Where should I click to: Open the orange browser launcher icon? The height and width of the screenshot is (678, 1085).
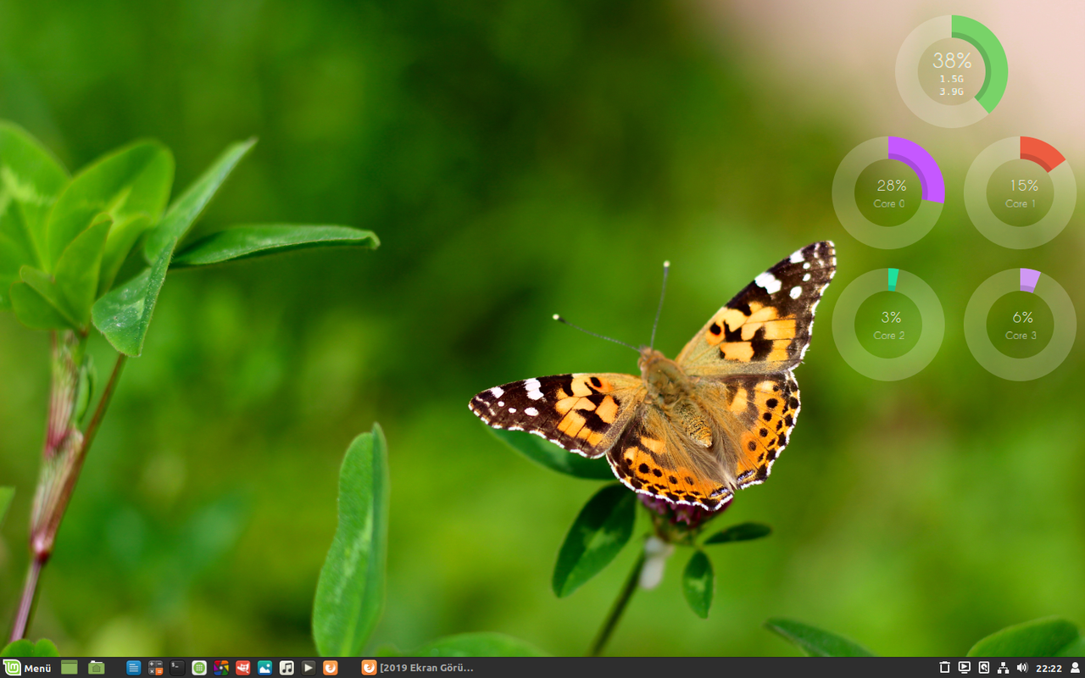pos(331,668)
